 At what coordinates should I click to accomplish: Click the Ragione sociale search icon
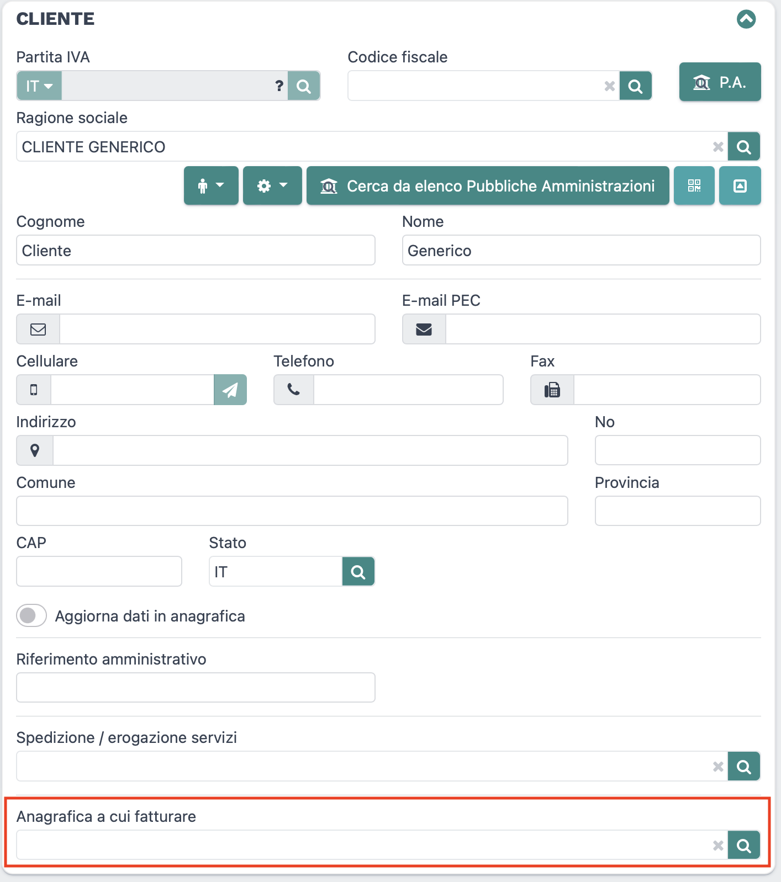[x=744, y=147]
